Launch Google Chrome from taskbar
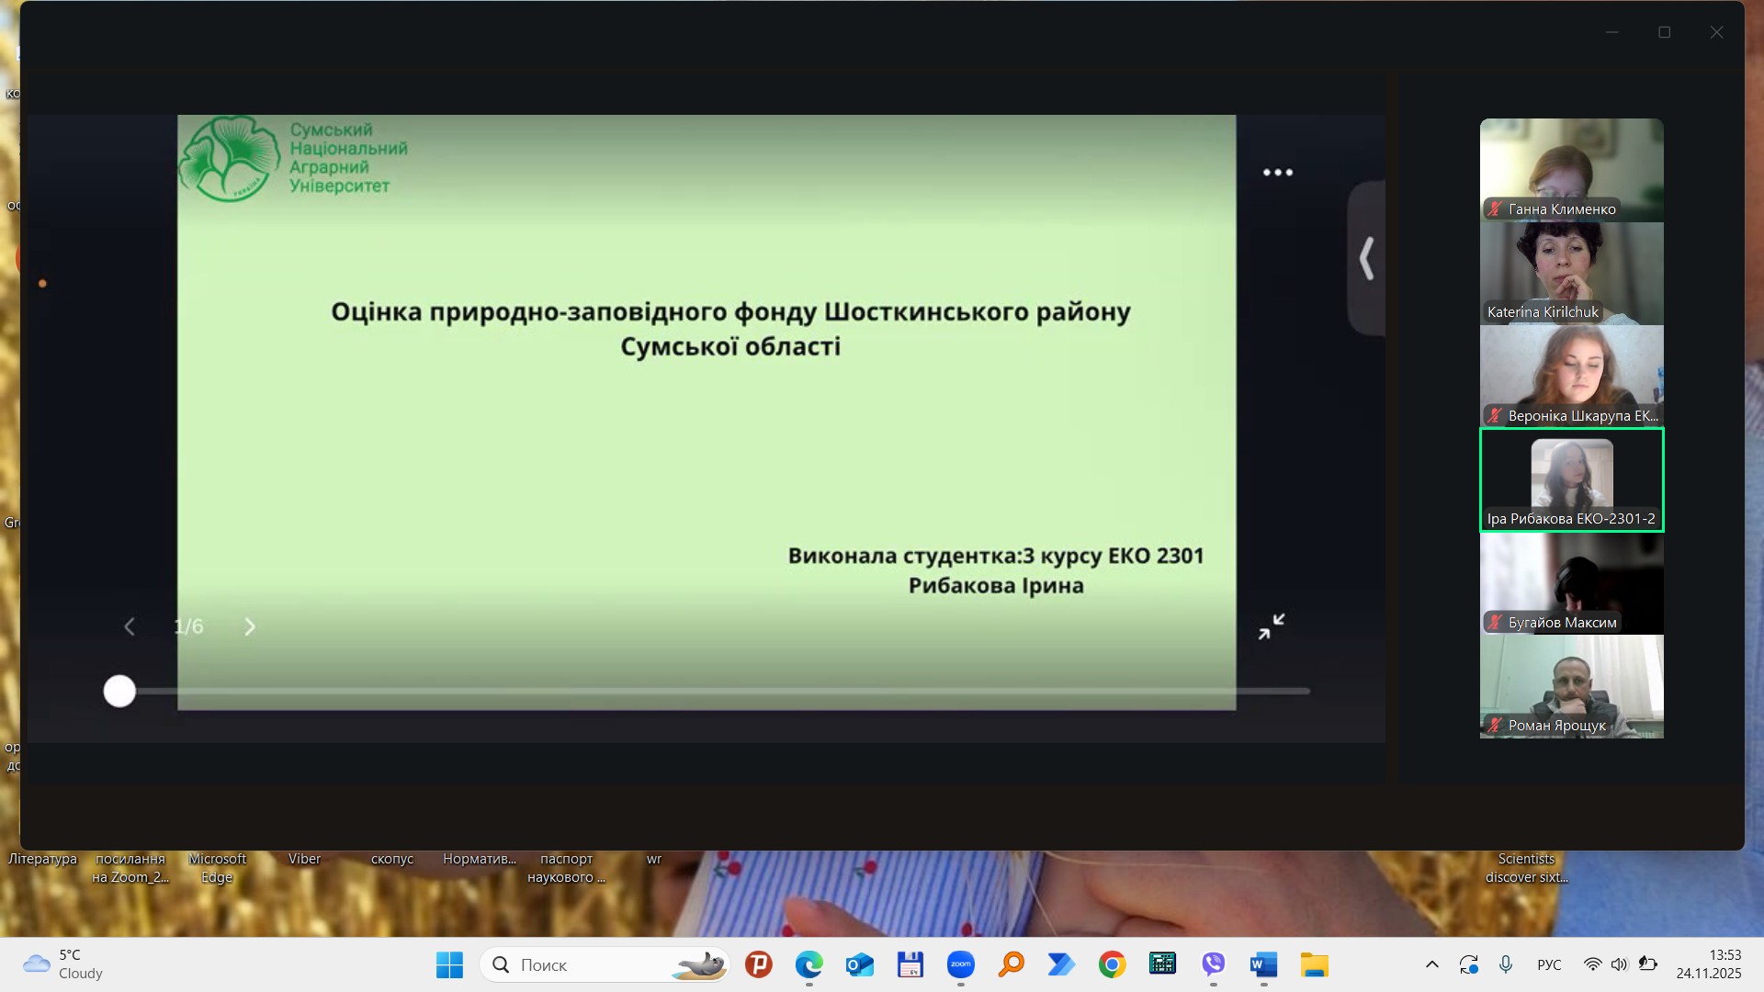1764x992 pixels. pos(1112,964)
